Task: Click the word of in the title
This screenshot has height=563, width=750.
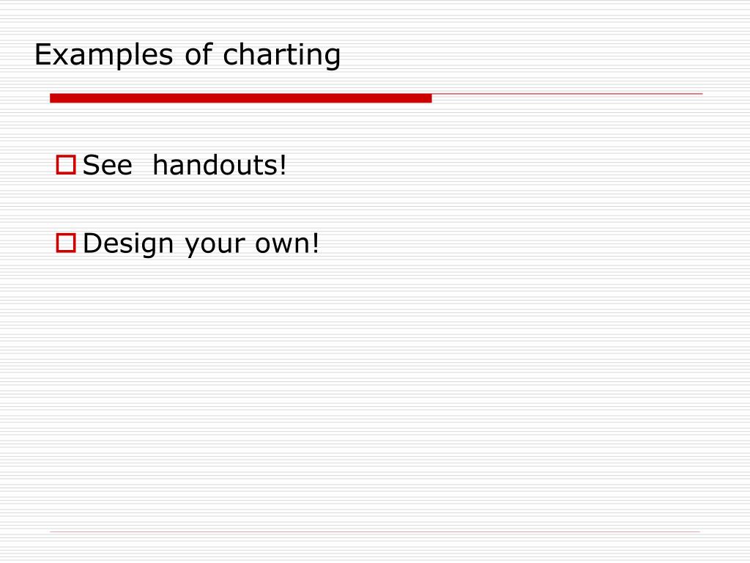Action: click(x=198, y=54)
